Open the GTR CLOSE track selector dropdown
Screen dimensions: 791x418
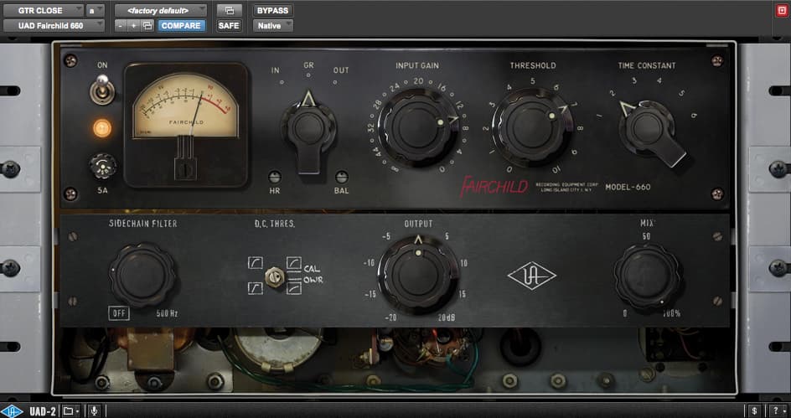pos(44,10)
